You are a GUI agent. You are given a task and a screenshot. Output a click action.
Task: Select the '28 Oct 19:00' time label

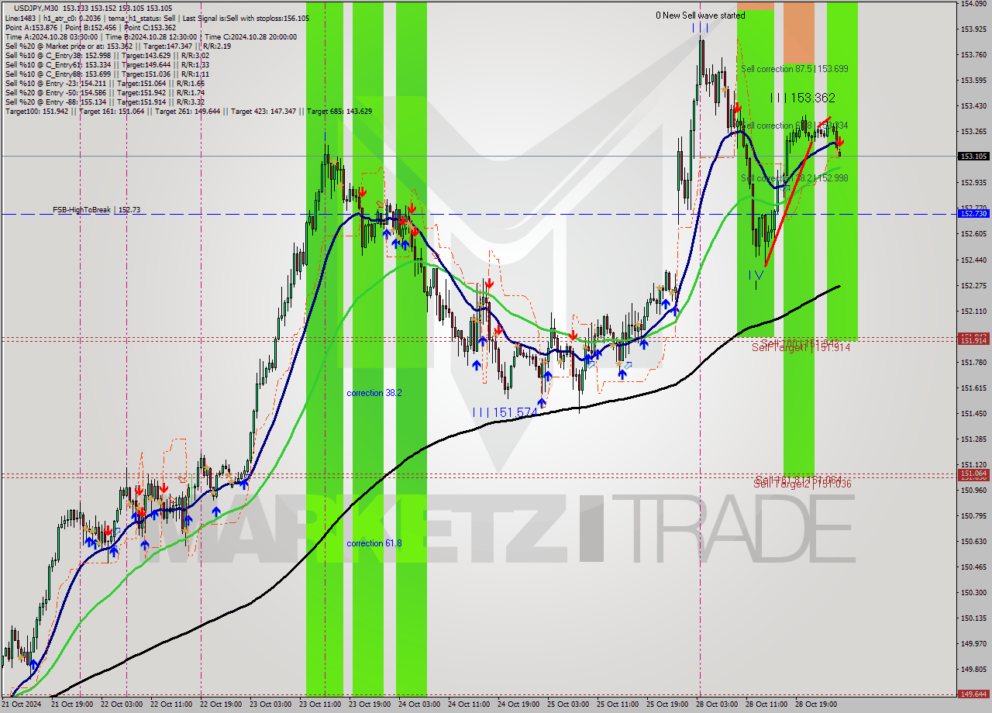tap(816, 704)
